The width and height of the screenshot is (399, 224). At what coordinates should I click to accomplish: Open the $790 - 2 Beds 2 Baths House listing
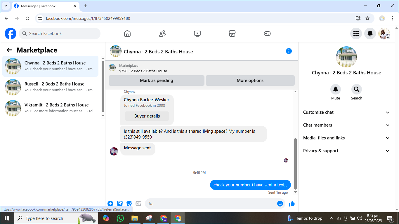pos(143,71)
